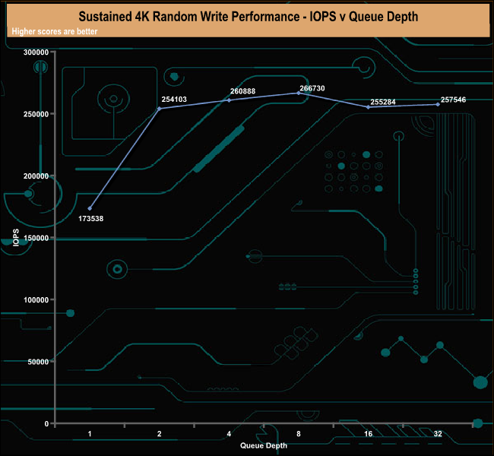Click the data label 257546
Image resolution: width=494 pixels, height=456 pixels.
pyautogui.click(x=453, y=100)
